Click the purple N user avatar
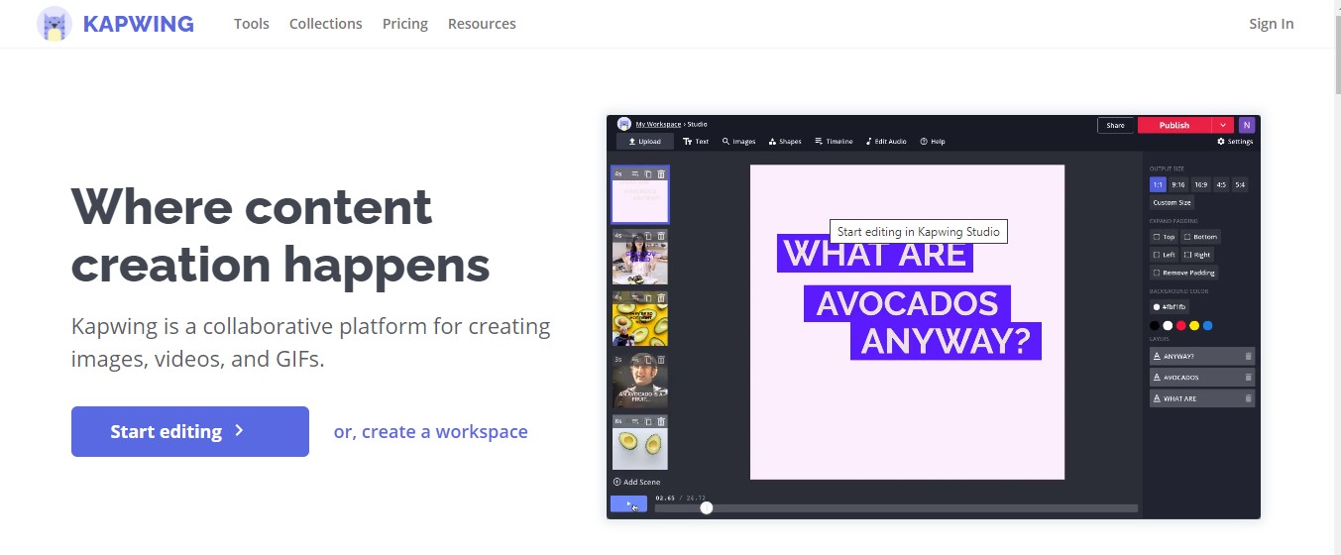 (1247, 125)
